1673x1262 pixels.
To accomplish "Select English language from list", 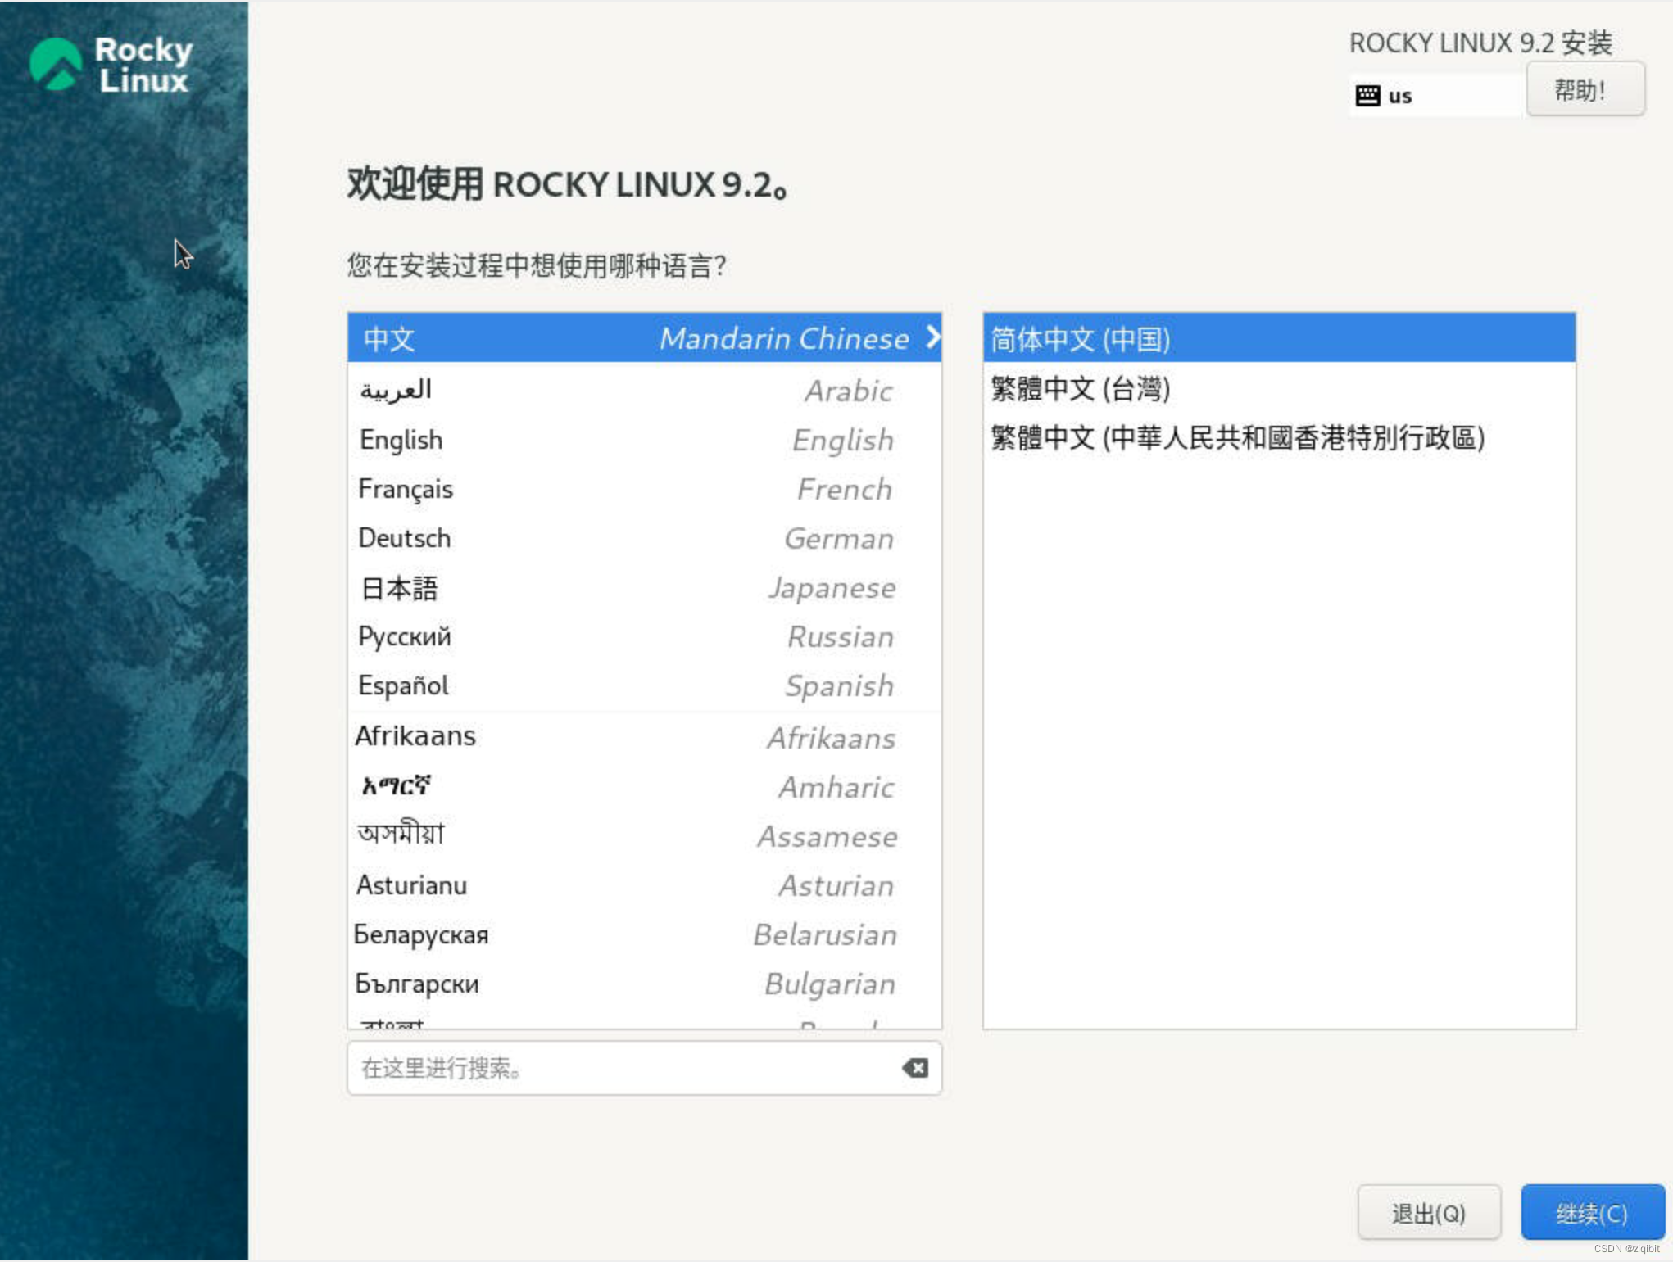I will coord(401,439).
